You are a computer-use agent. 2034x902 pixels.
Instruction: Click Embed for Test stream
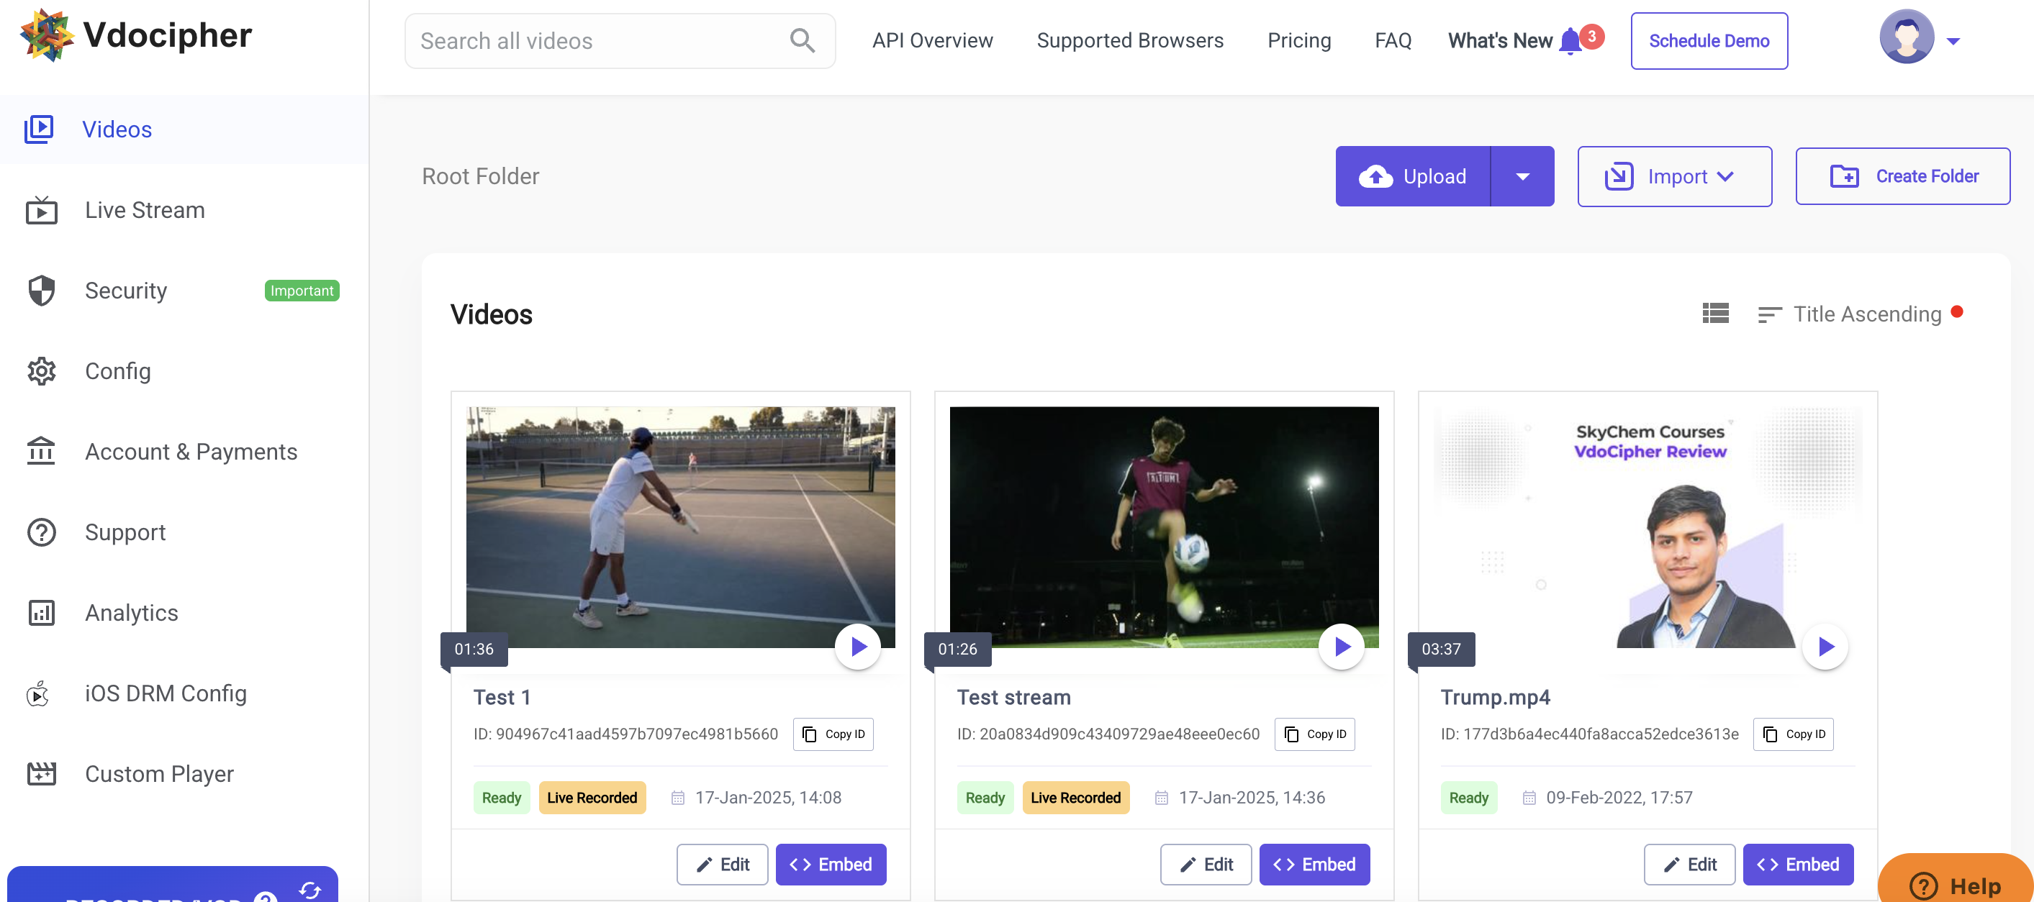point(1314,864)
